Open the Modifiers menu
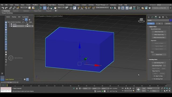 [35, 5]
